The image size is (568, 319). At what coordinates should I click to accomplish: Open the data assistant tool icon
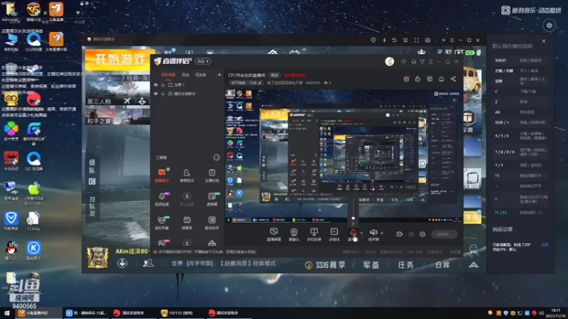pos(212,223)
